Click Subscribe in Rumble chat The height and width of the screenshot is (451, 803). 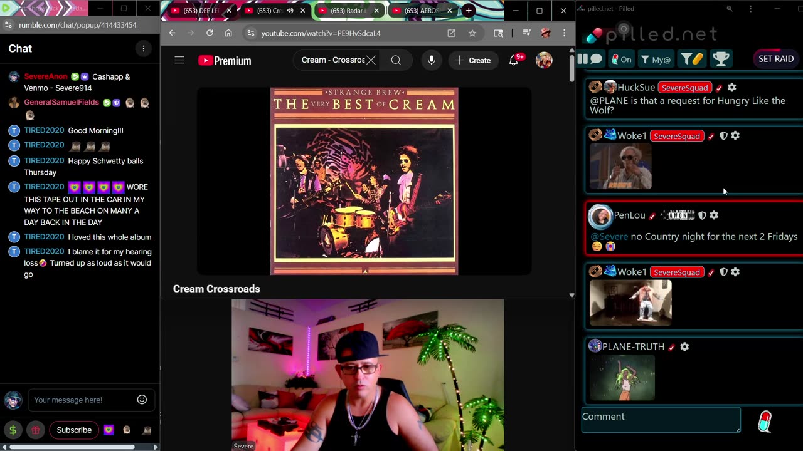coord(74,430)
